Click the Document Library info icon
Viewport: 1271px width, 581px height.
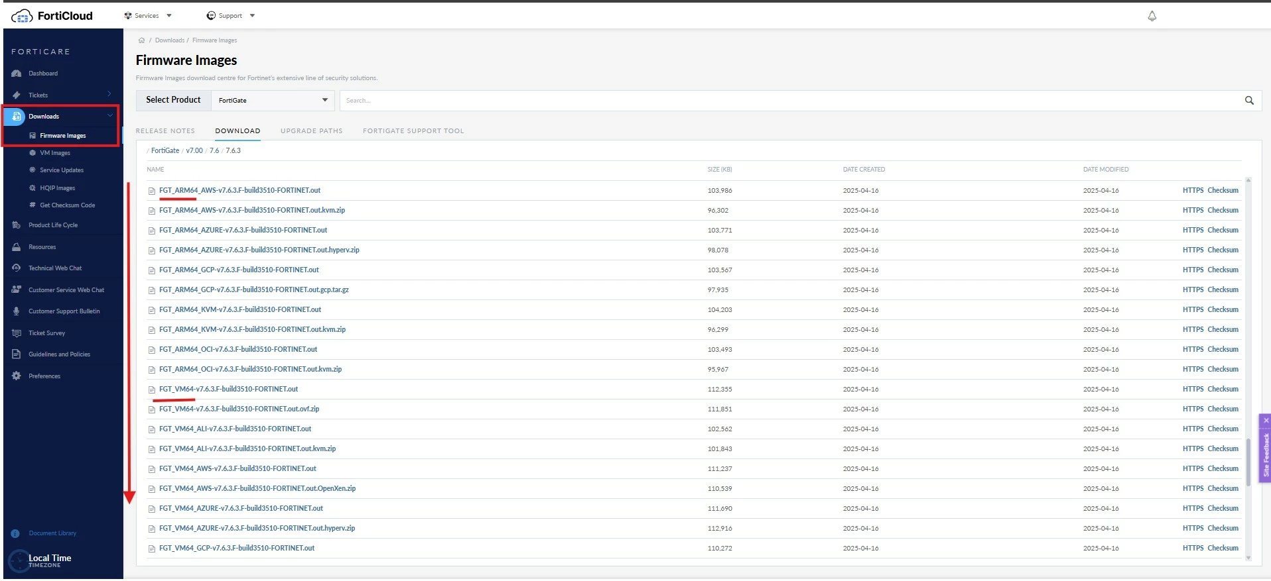click(15, 534)
